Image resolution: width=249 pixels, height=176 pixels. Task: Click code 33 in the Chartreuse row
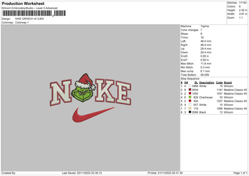[x=221, y=98]
